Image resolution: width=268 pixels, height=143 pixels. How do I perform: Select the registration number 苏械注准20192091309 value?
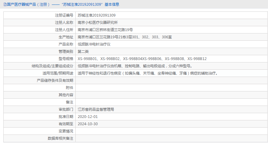point(96,15)
